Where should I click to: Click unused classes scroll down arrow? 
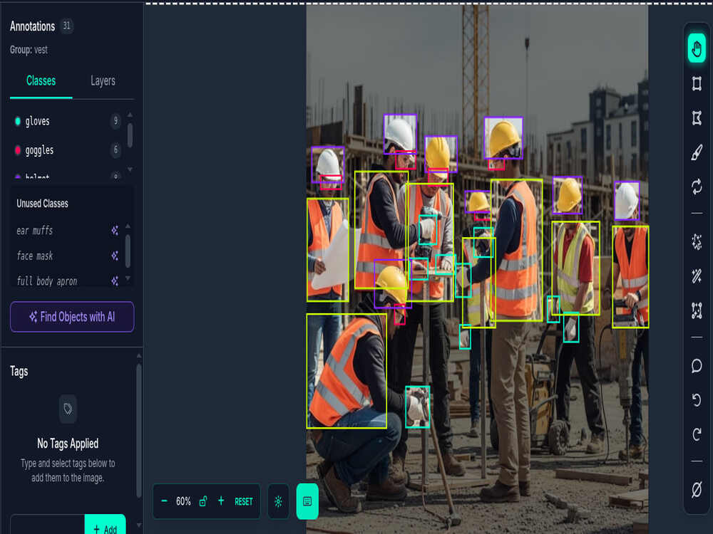128,278
